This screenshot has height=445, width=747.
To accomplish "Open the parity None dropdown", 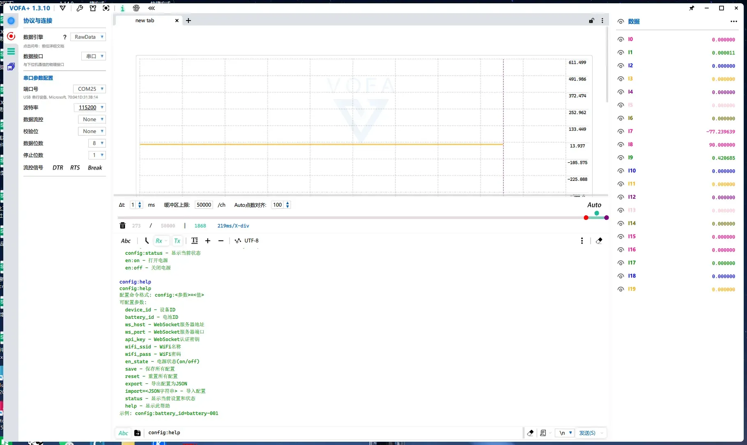I will [92, 131].
